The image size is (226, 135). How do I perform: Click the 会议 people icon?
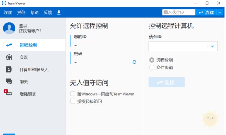click(9, 57)
